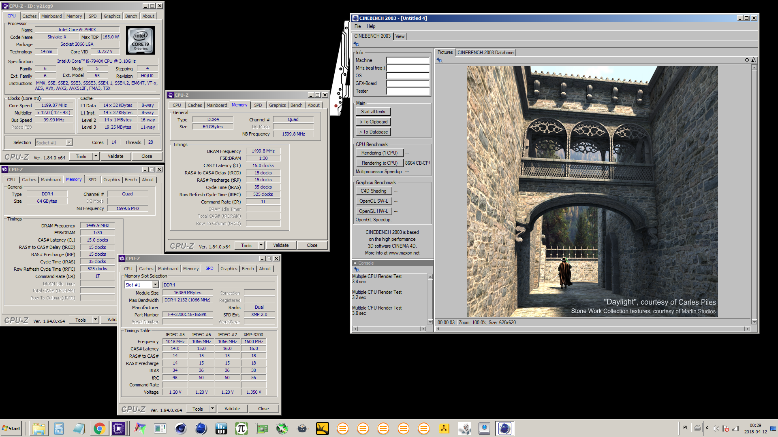
Task: Expand Tools arrow in CPU-Z y21cg9 window
Action: (96, 156)
